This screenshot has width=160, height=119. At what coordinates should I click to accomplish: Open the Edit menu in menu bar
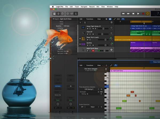[x=71, y=7]
